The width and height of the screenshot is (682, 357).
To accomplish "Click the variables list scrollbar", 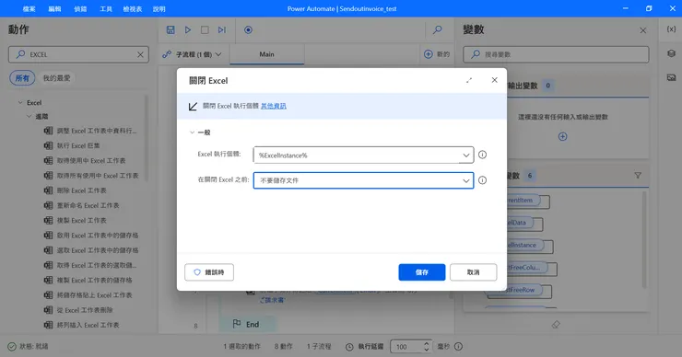I will pyautogui.click(x=644, y=240).
